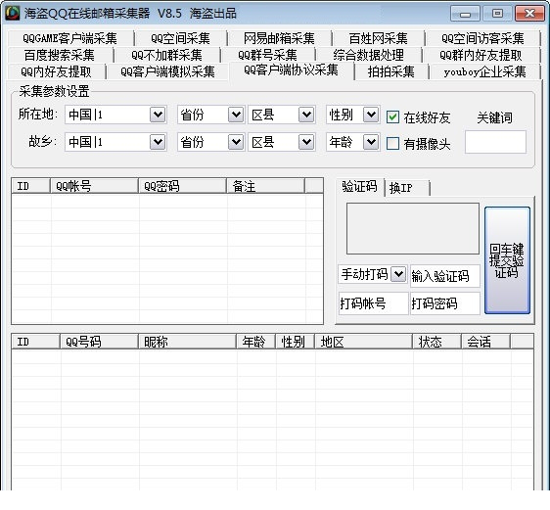Click the QQ帐号 column header
The height and width of the screenshot is (510, 550).
(94, 186)
